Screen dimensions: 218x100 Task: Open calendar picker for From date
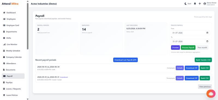(207, 33)
